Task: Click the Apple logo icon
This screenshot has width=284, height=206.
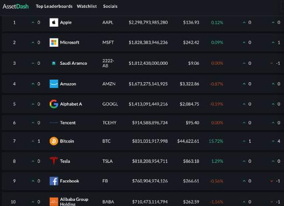Action: [x=54, y=22]
